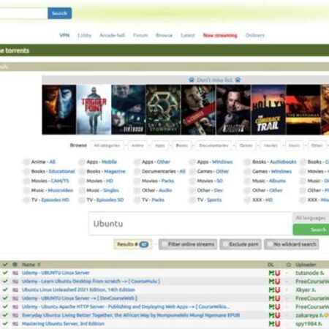The width and height of the screenshot is (329, 329).
Task: Open the Trigger Point movie poster
Action: pos(94,110)
